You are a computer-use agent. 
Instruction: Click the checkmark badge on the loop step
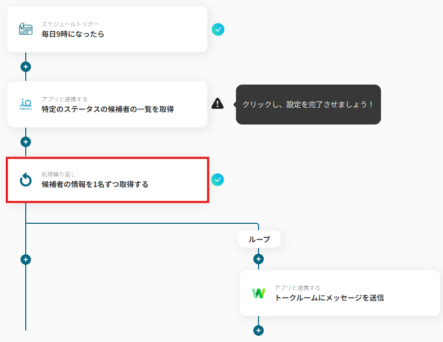pyautogui.click(x=218, y=180)
